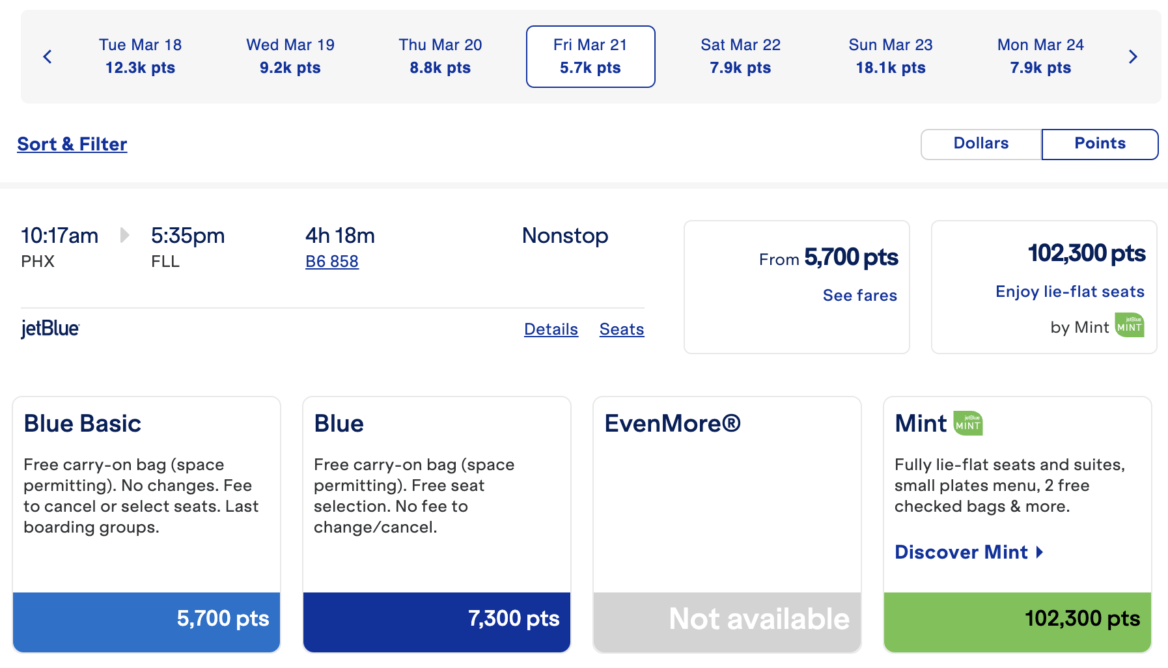Select the Sat Mar 22 date tab

pos(740,57)
